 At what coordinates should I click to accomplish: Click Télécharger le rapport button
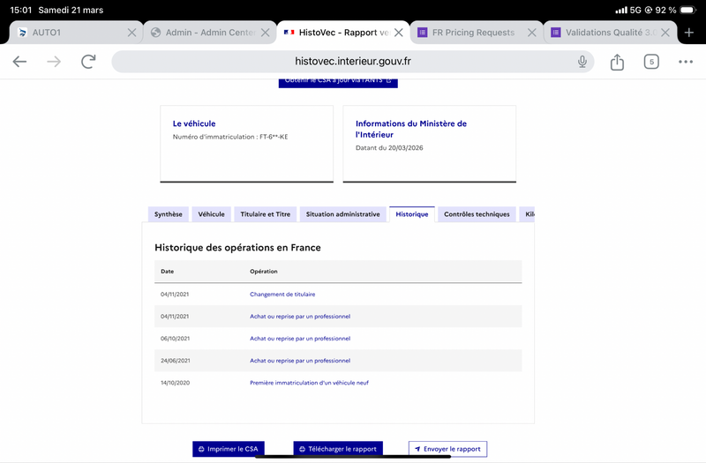tap(338, 449)
